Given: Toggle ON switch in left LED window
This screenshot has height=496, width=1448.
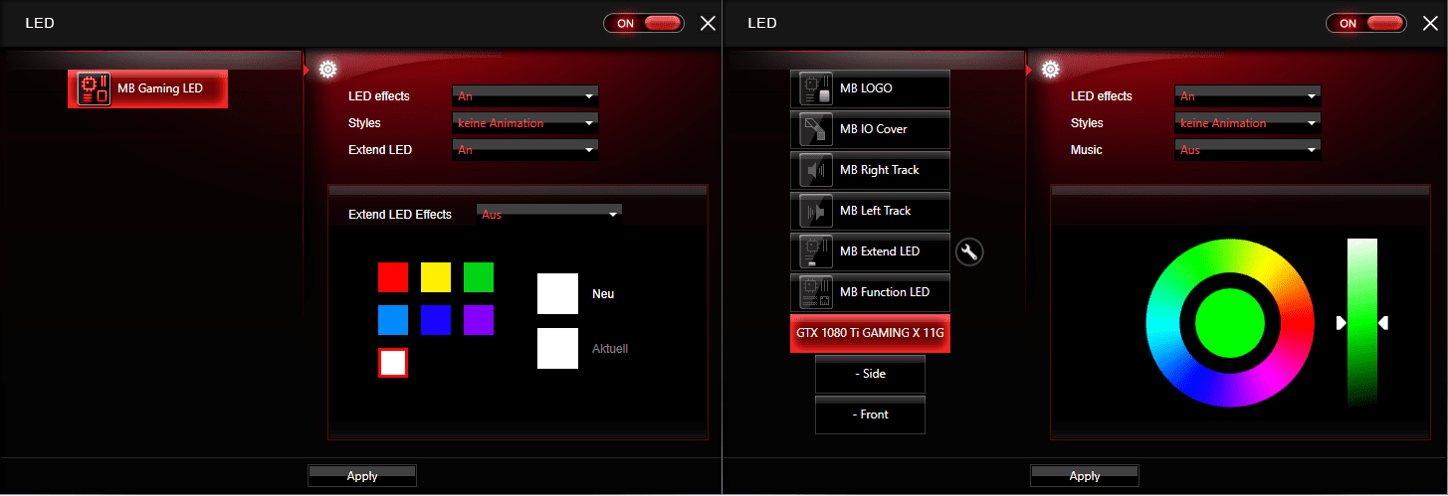Looking at the screenshot, I should (x=643, y=24).
